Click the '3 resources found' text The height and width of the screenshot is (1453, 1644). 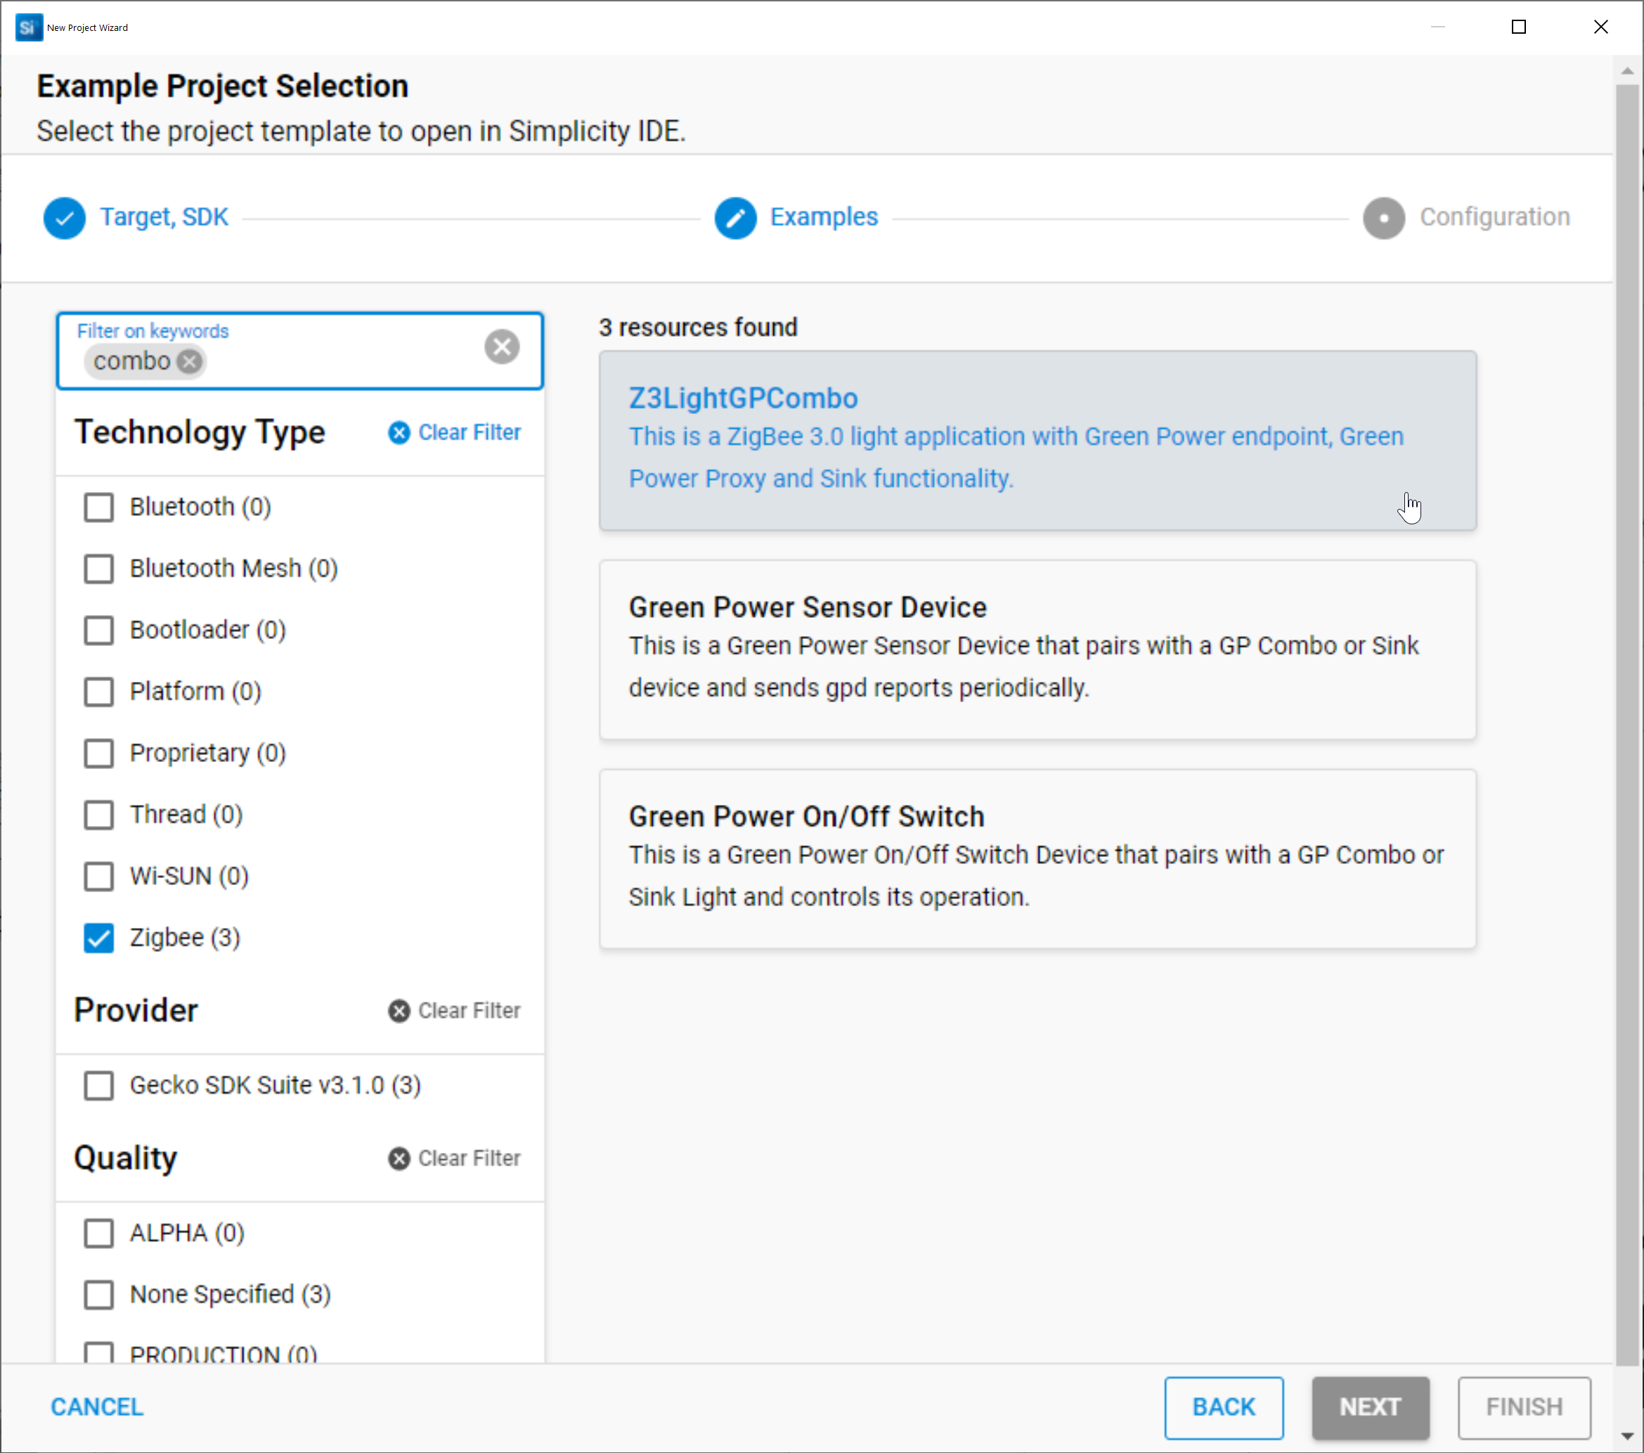click(x=698, y=328)
